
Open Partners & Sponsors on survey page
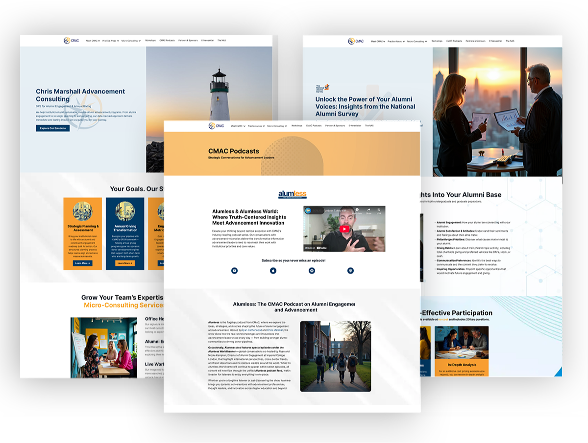point(476,41)
